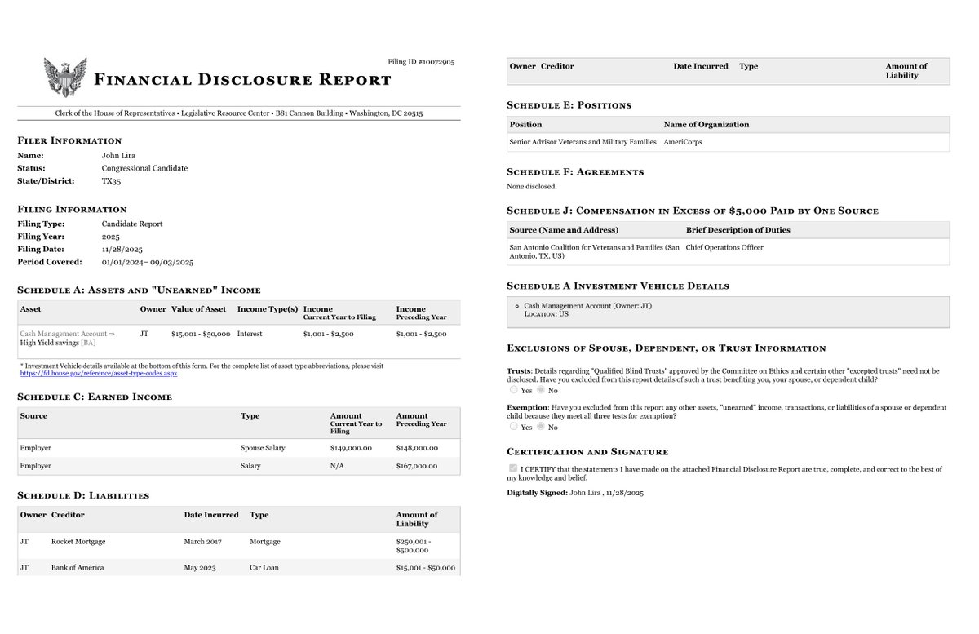Click the eagle seal logo

pyautogui.click(x=65, y=77)
